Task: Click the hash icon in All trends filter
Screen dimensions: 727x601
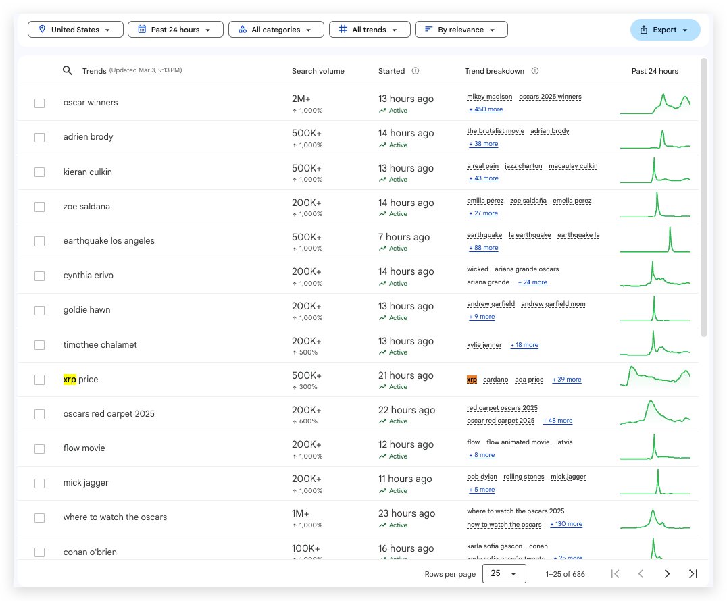Action: [x=343, y=29]
